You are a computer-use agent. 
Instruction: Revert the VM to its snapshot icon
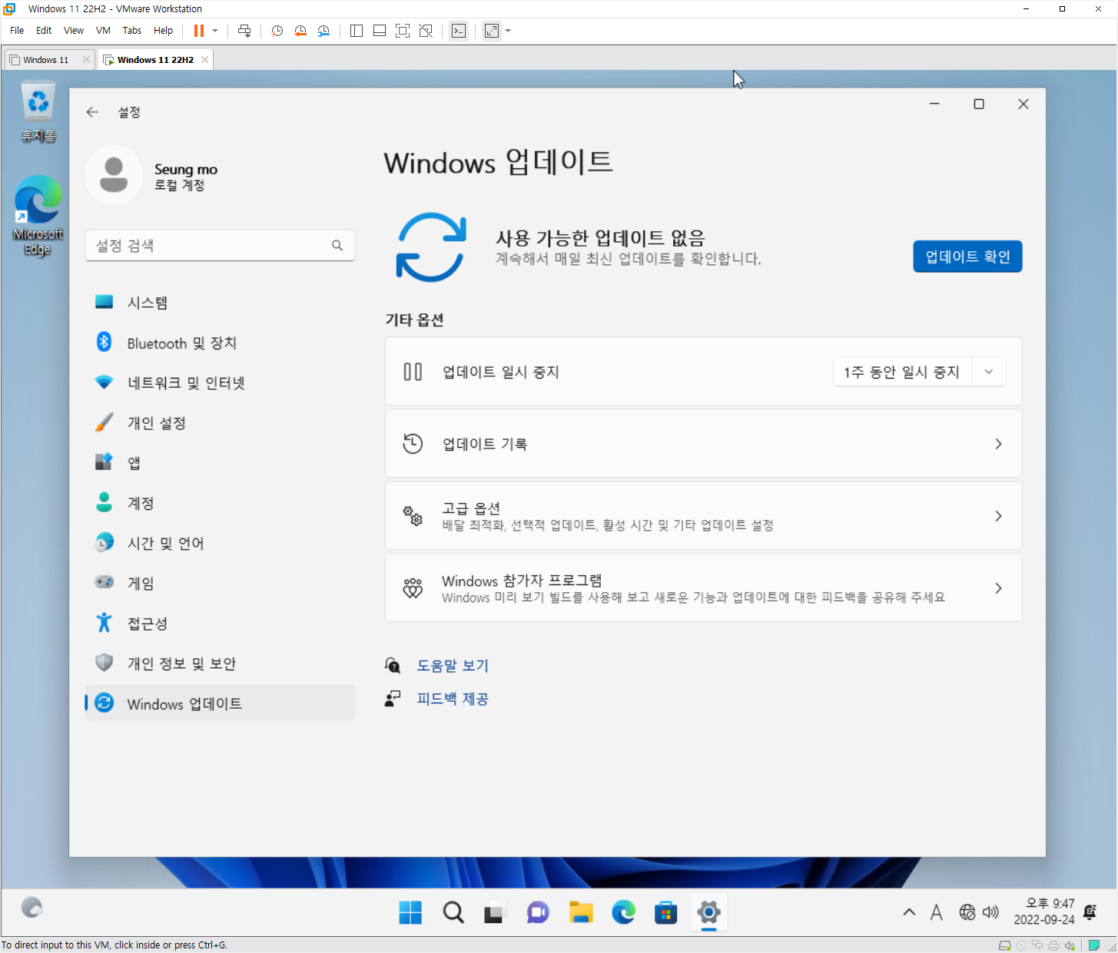coord(300,31)
